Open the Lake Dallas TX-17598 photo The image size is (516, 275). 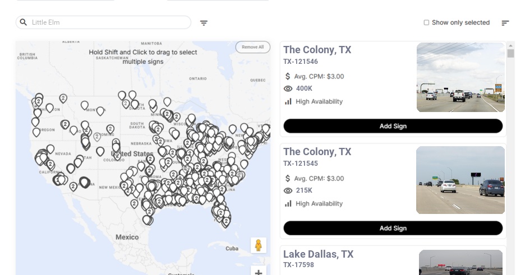pyautogui.click(x=460, y=263)
